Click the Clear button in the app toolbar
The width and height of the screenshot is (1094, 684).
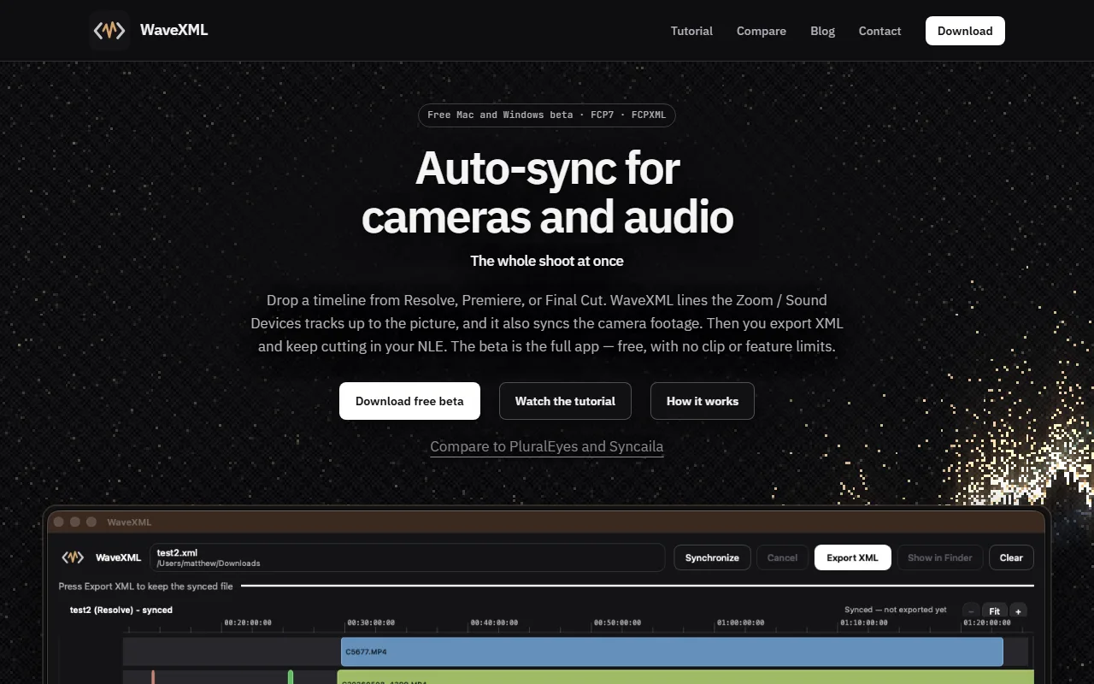[x=1011, y=557]
